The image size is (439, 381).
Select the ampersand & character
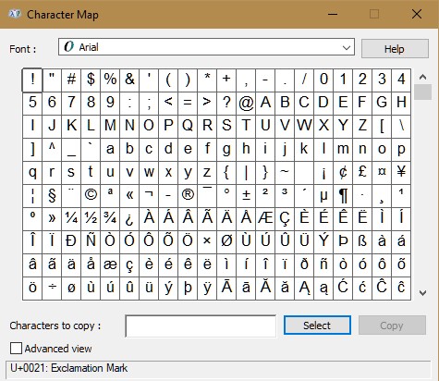129,80
